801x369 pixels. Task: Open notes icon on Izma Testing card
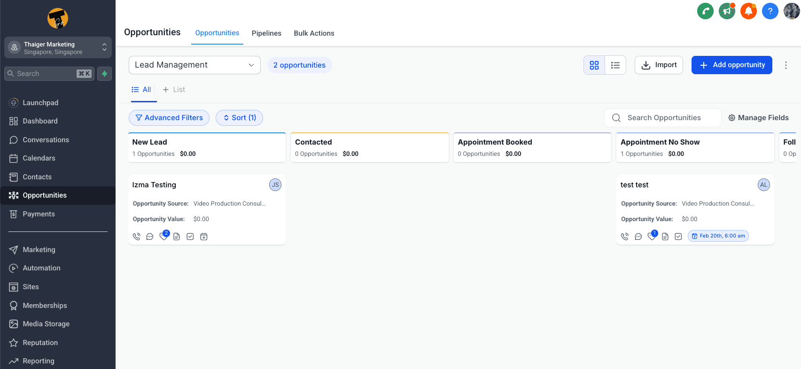(x=177, y=237)
